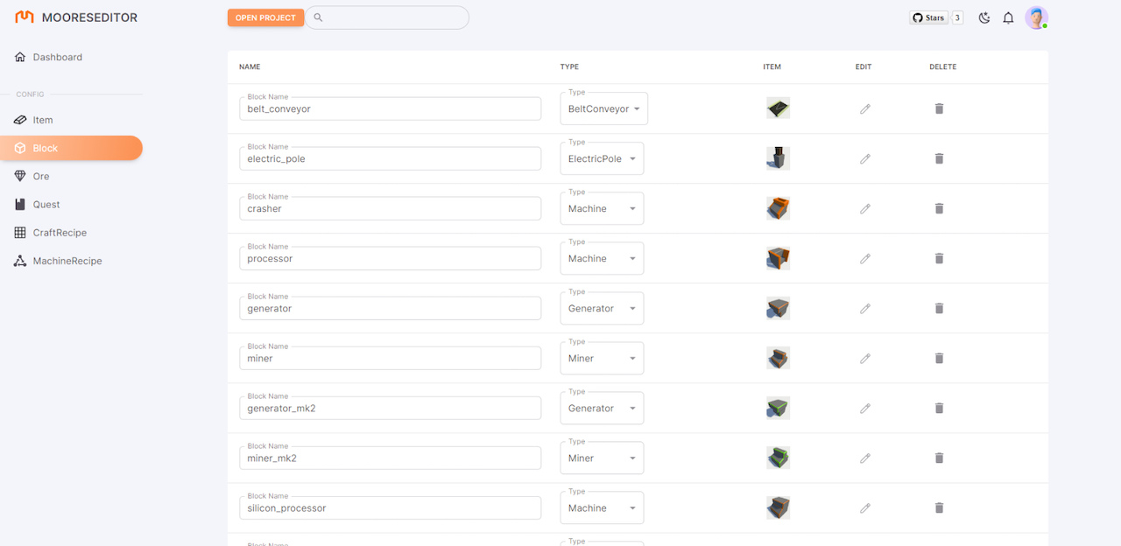Toggle dark mode moon icon
The height and width of the screenshot is (546, 1121).
click(x=984, y=17)
